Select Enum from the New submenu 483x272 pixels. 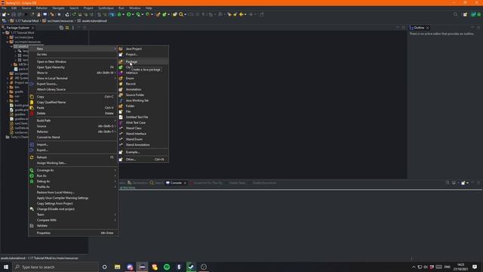pos(143,79)
